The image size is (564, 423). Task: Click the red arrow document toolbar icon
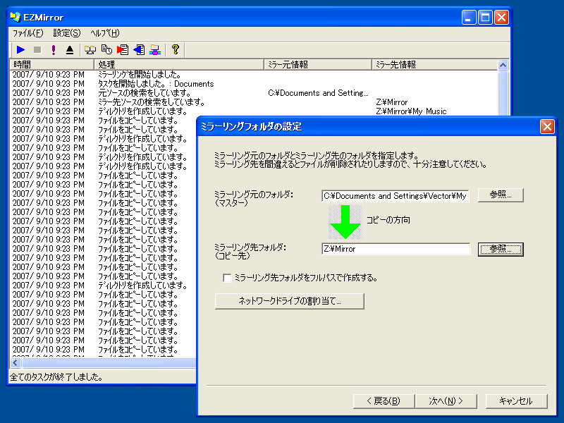[x=123, y=49]
